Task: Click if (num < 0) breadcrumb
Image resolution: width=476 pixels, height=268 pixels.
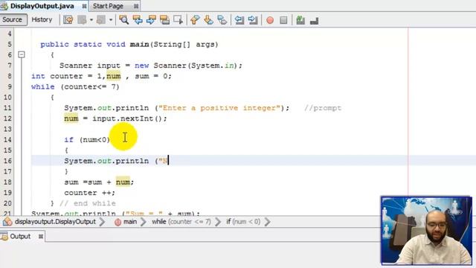Action: (x=243, y=222)
